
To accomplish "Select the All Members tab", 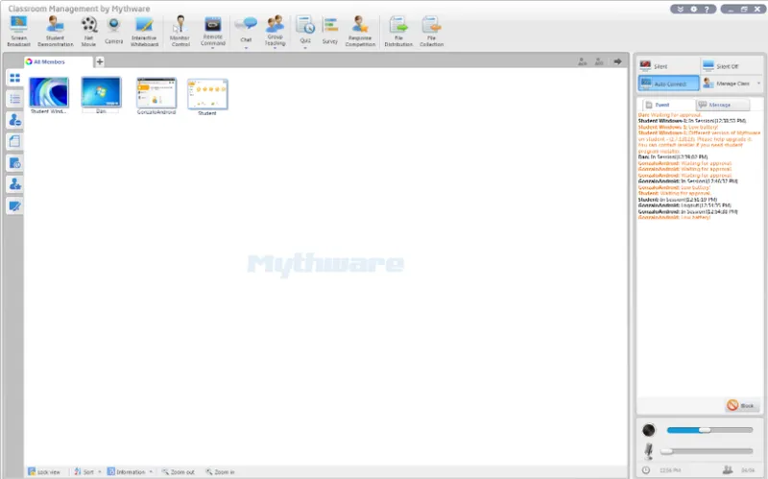I will [58, 61].
